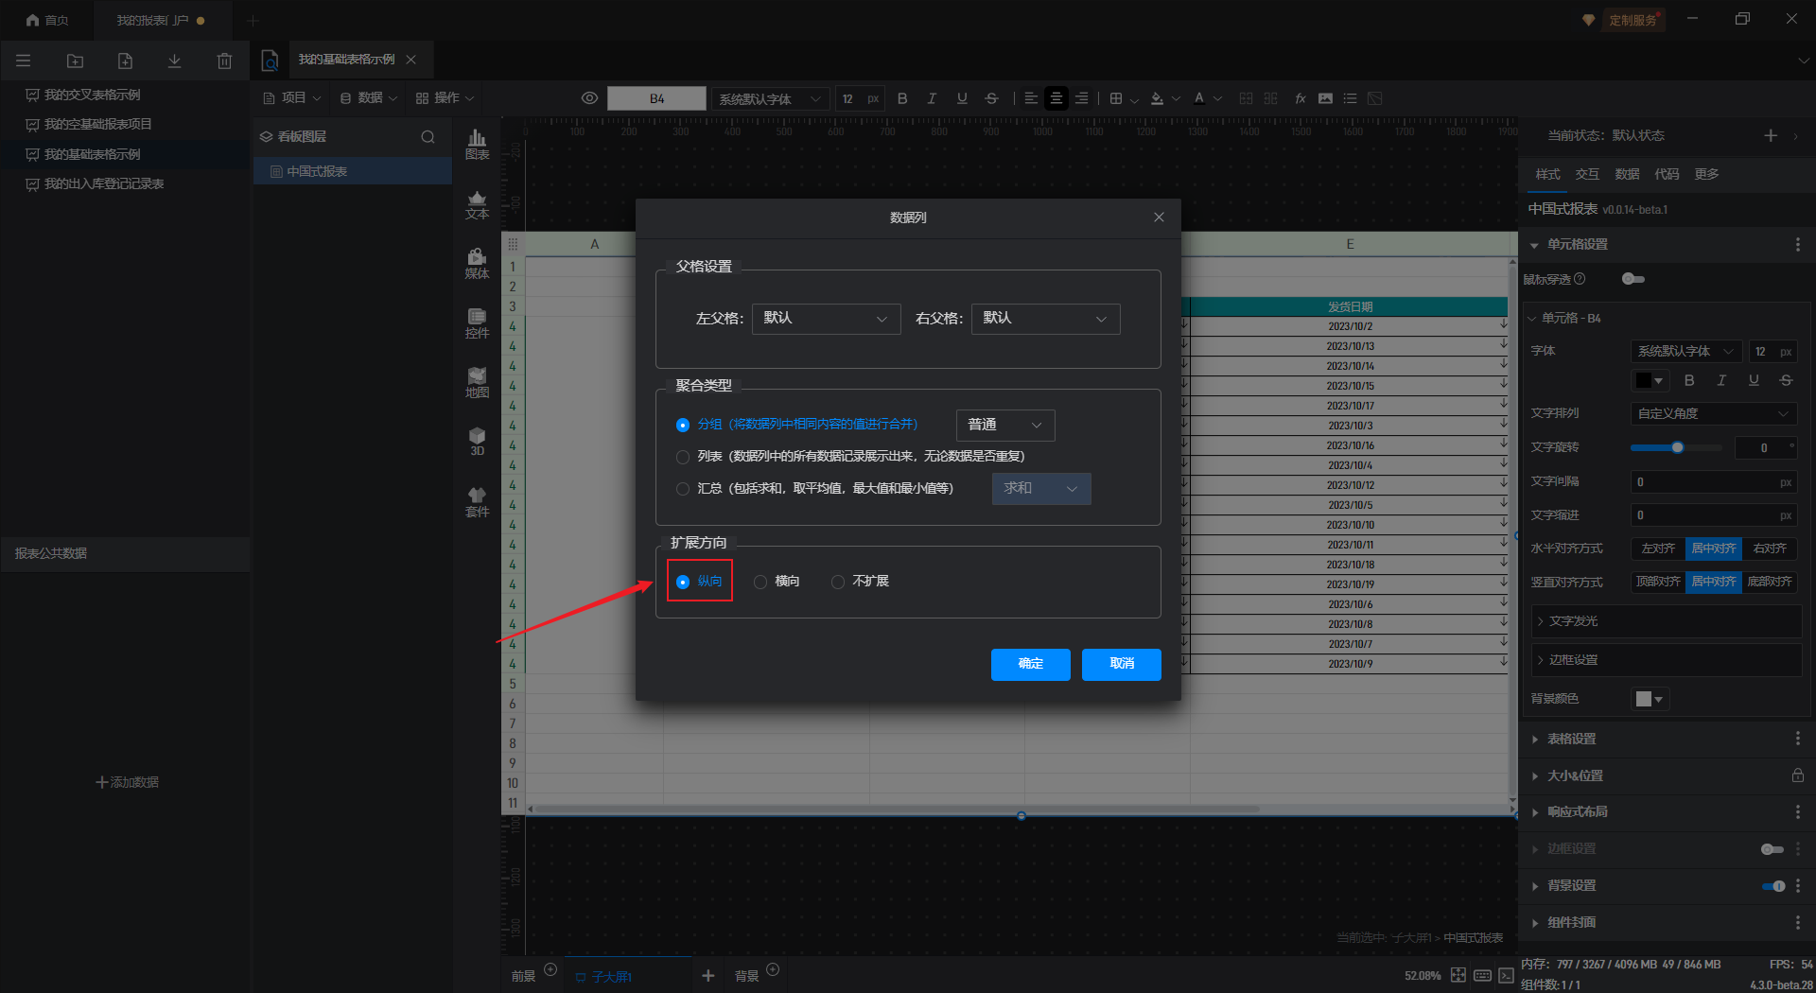This screenshot has width=1816, height=993.
Task: Click the 文字旋转 slider handle
Action: 1677,447
